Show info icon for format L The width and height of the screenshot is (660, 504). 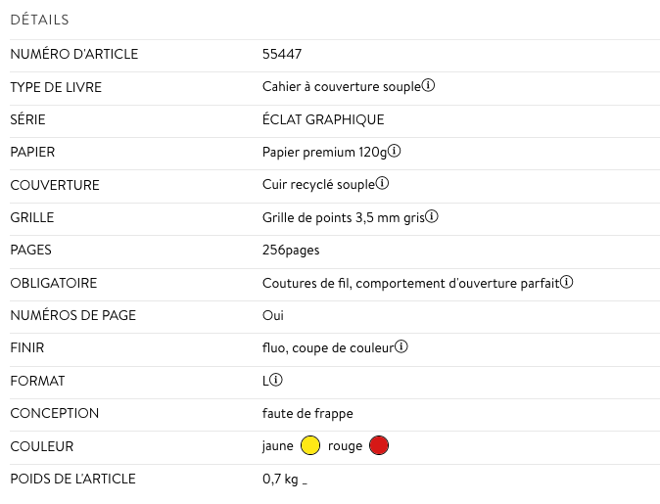click(277, 380)
